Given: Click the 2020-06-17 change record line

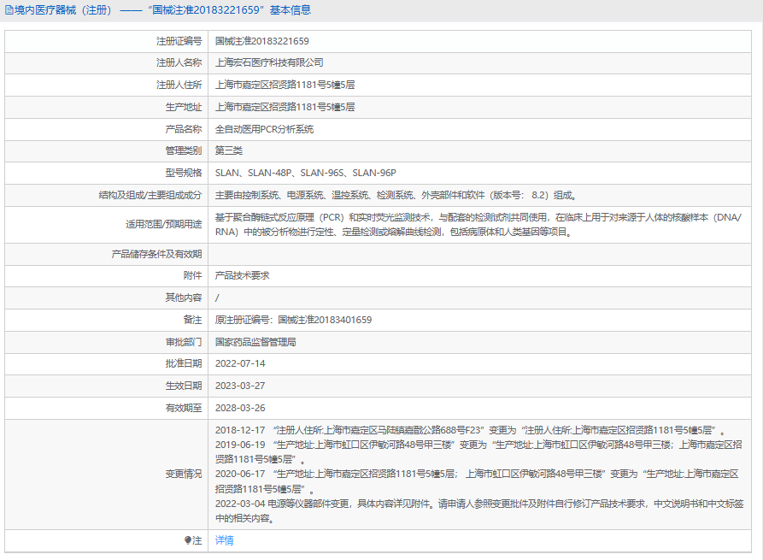Looking at the screenshot, I should click(477, 481).
